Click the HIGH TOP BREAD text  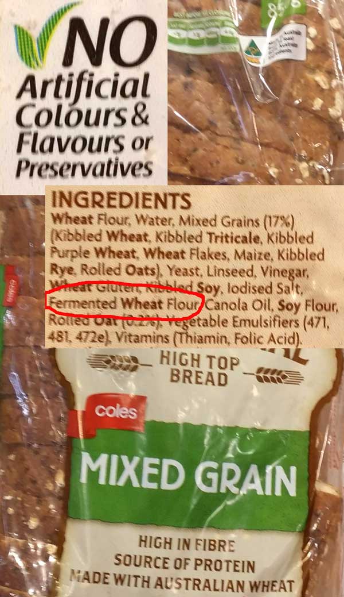click(200, 368)
